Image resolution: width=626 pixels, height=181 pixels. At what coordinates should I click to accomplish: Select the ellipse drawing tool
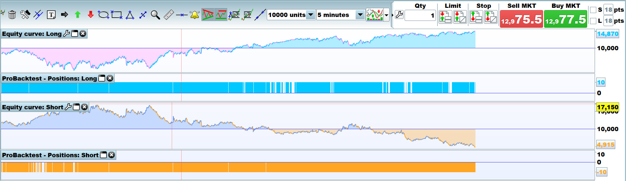point(104,15)
